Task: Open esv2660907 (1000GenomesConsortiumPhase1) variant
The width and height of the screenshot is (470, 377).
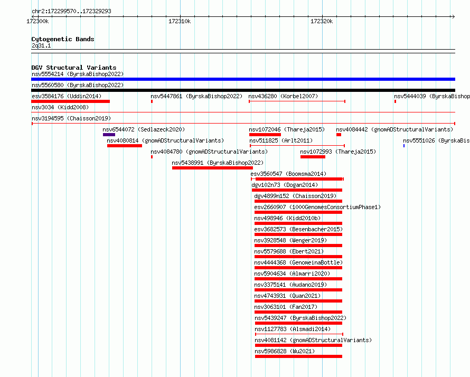Action: click(317, 207)
